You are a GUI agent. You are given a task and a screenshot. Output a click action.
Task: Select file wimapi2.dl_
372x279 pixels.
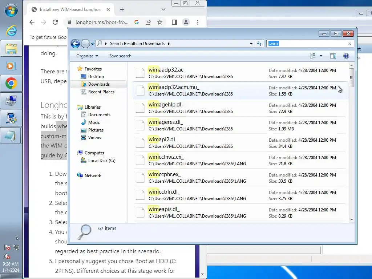(240, 143)
